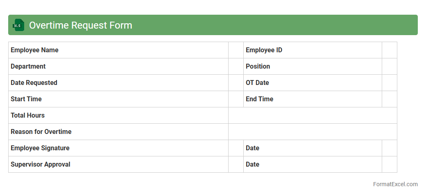The image size is (426, 196).
Task: Click the empty field next to Employee Name
Action: (x=236, y=50)
